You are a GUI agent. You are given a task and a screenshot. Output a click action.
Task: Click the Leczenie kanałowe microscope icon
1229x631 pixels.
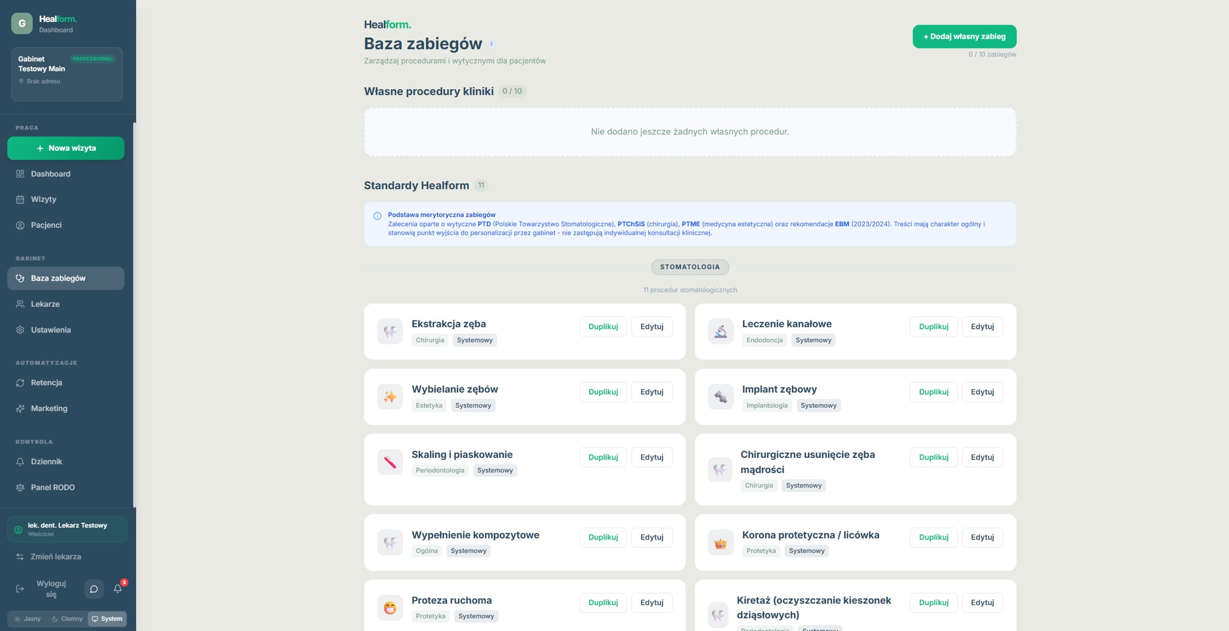coord(720,332)
